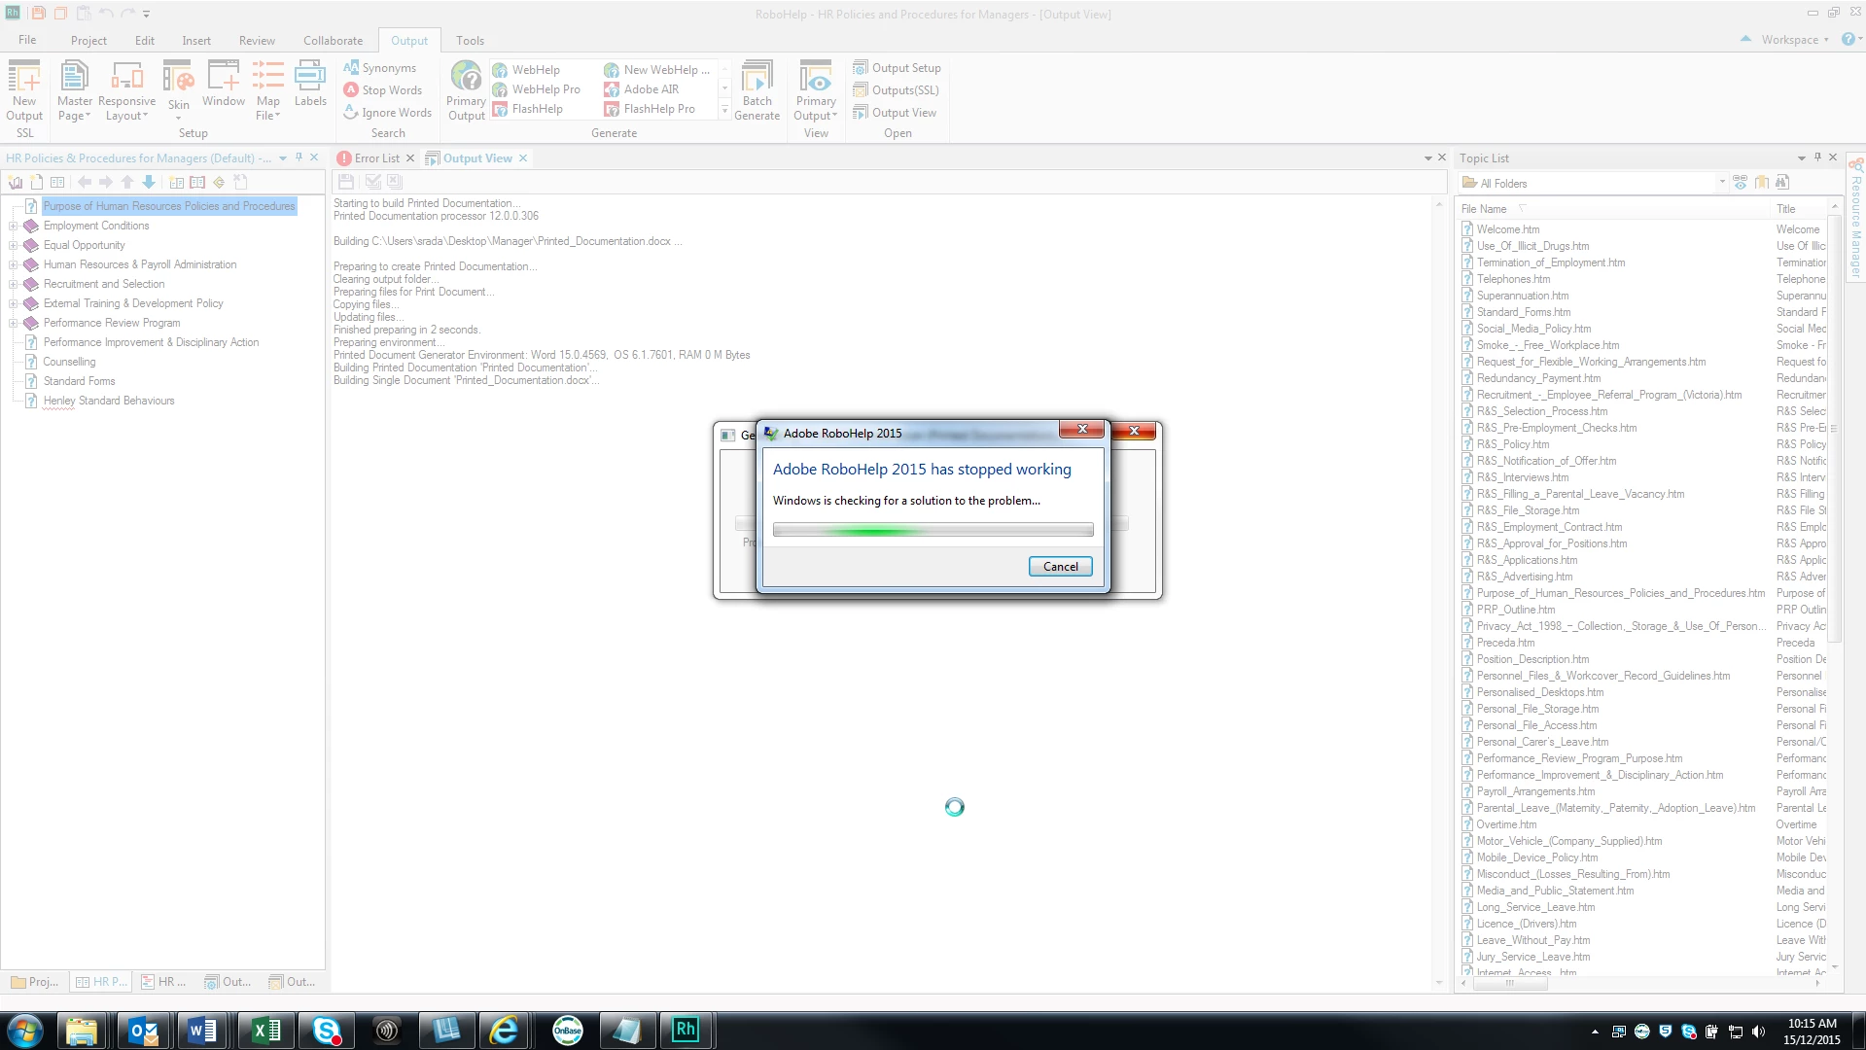Open Responsive Layout dropdown in ribbon
1866x1050 pixels.
coord(126,90)
